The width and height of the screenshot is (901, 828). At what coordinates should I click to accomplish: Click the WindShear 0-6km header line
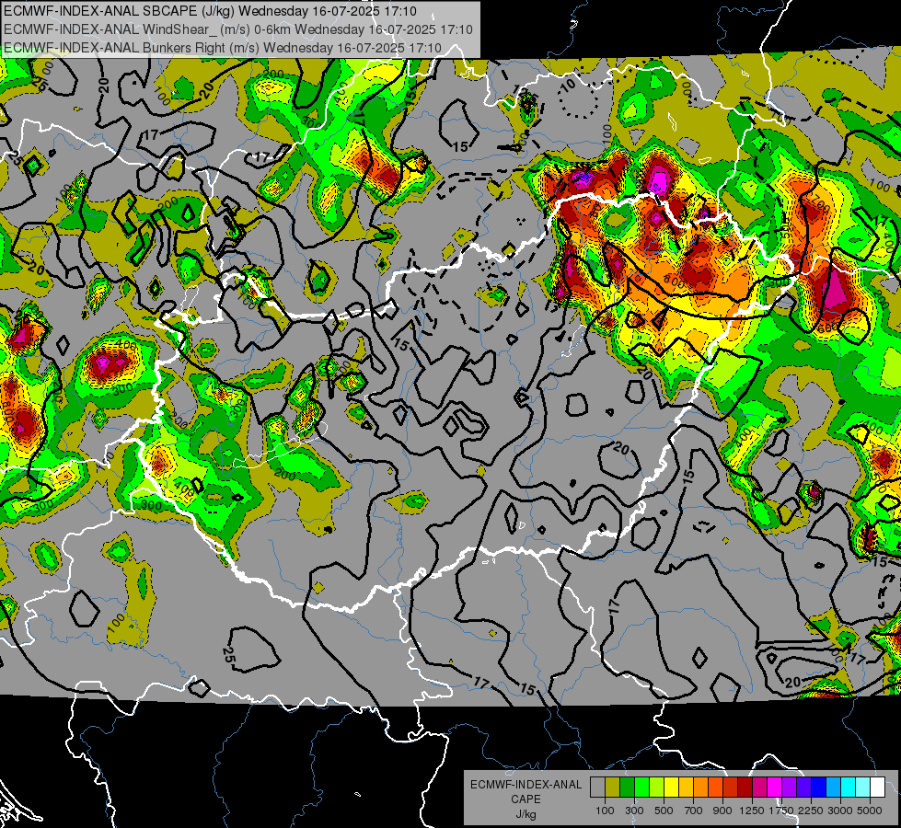237,29
